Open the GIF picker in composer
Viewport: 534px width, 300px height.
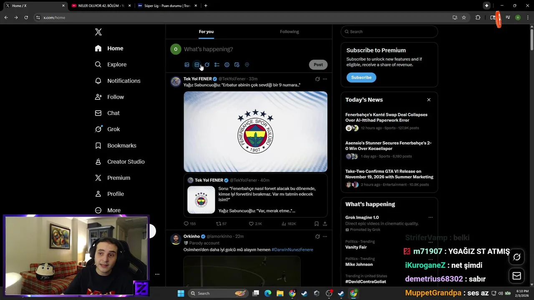(x=197, y=65)
